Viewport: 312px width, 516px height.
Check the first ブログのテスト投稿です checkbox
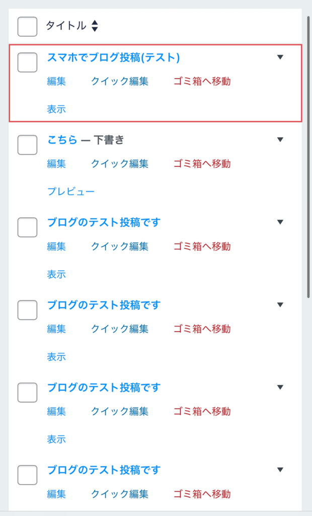(27, 228)
